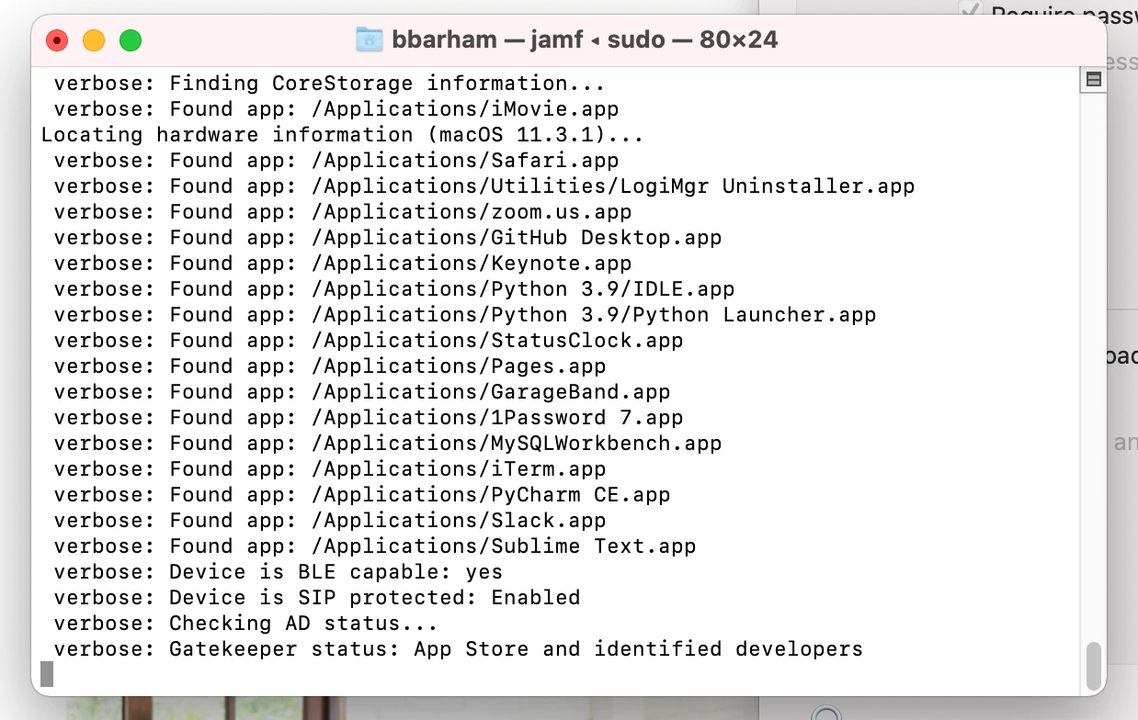The height and width of the screenshot is (720, 1138).
Task: Click the Terminal vertical scrollbar thumb
Action: pos(1093,666)
